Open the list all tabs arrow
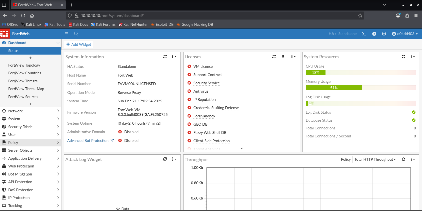The height and width of the screenshot is (211, 422). (384, 5)
